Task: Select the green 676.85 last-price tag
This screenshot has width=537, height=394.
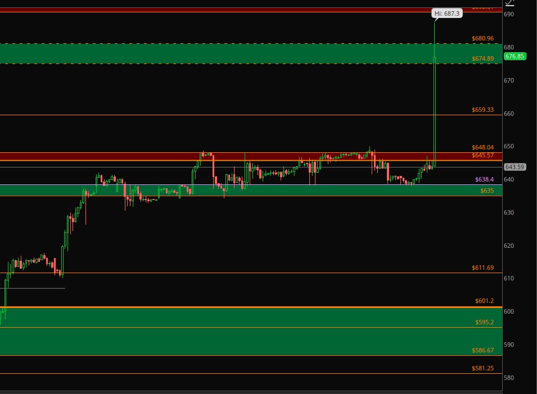Action: (x=515, y=56)
